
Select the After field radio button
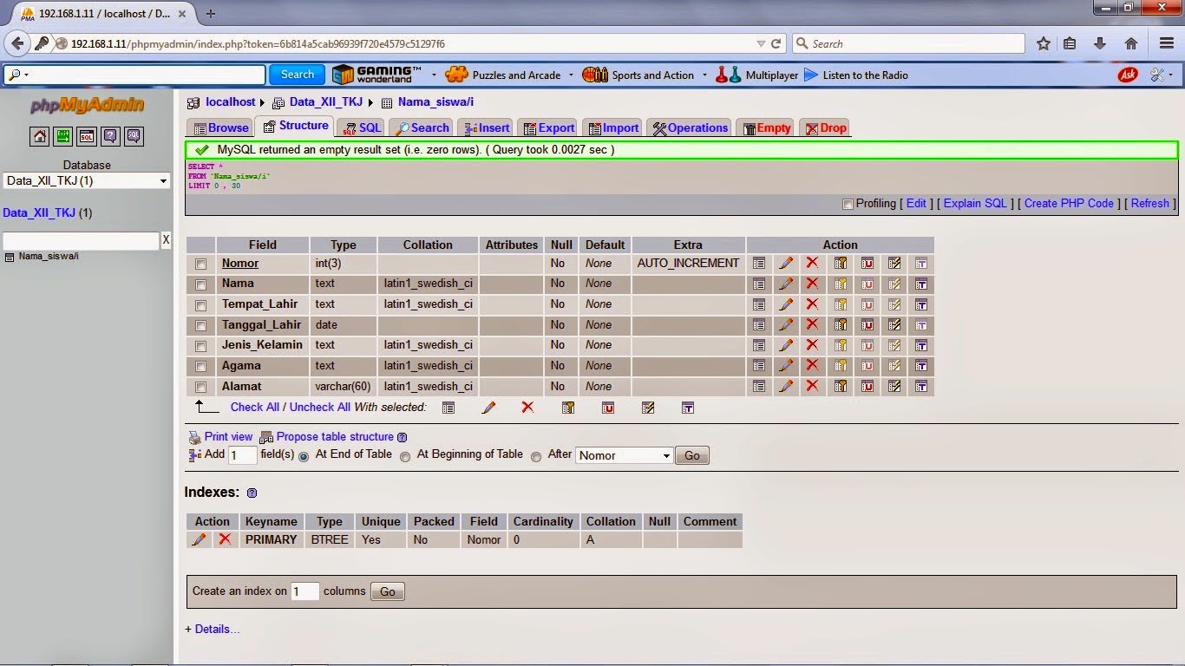(x=536, y=456)
